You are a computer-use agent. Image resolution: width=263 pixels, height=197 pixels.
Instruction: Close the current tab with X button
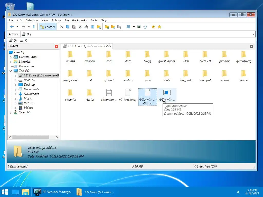pyautogui.click(x=251, y=46)
